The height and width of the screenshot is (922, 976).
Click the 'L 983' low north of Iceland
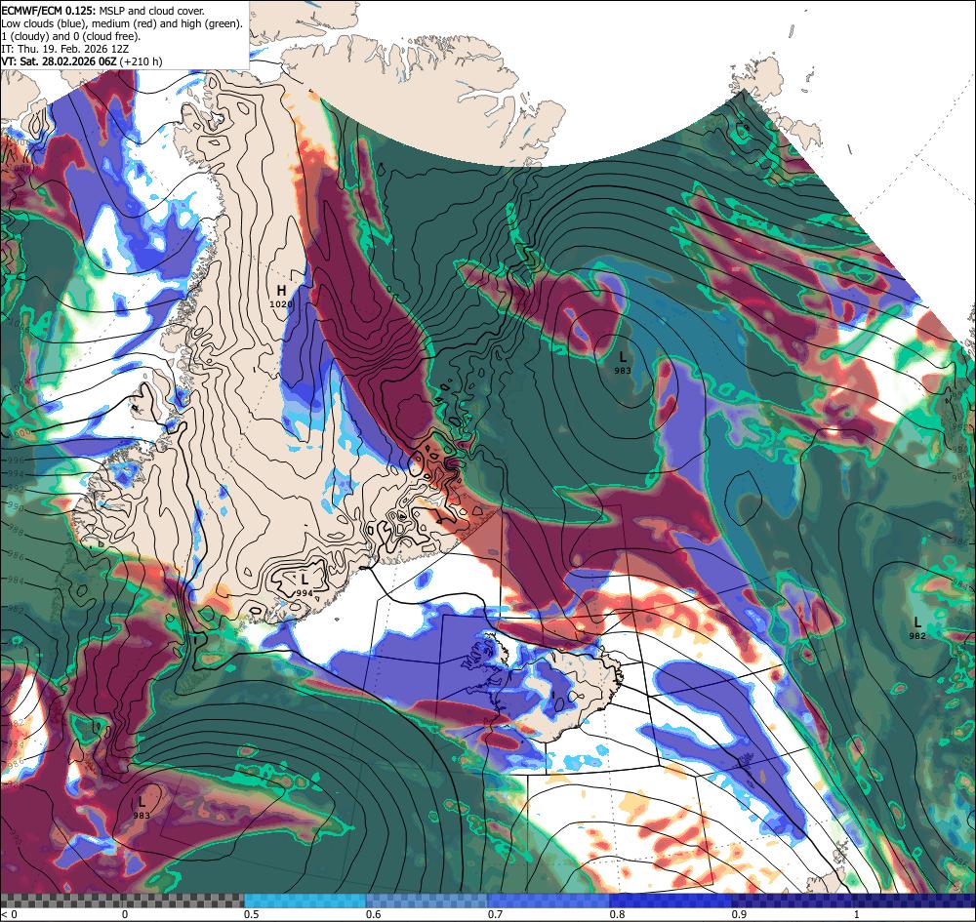click(x=623, y=362)
